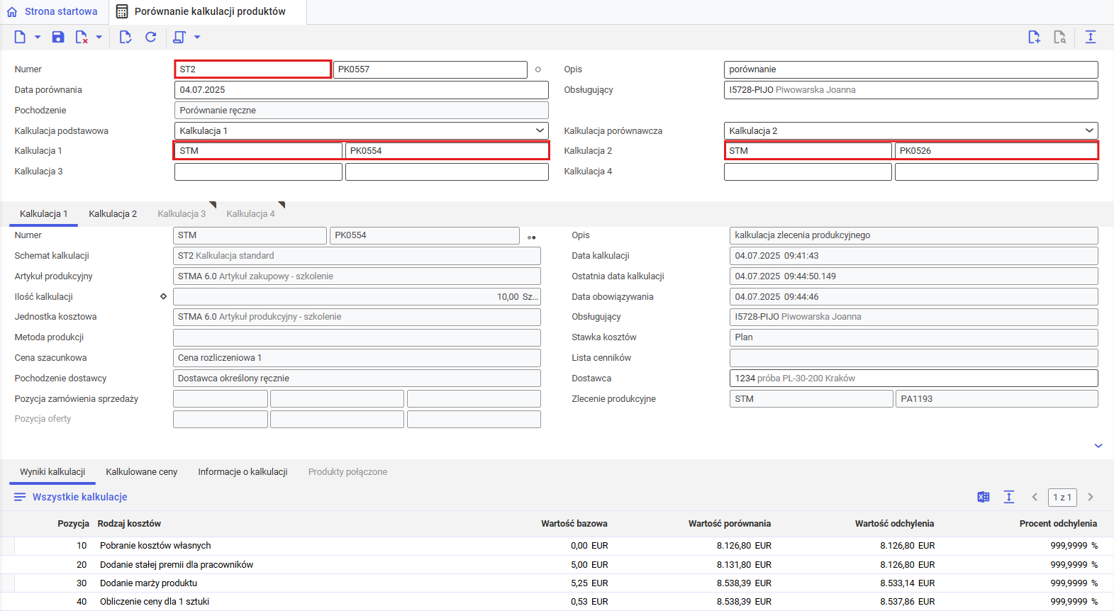Click the add-document plus icon at top right
This screenshot has width=1114, height=611.
pyautogui.click(x=1034, y=37)
